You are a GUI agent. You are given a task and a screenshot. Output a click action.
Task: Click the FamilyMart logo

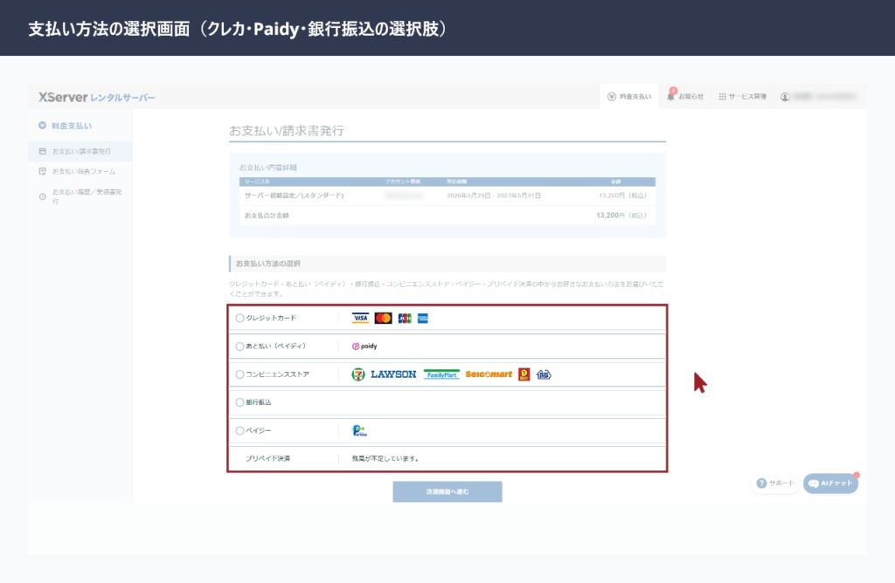tap(441, 374)
